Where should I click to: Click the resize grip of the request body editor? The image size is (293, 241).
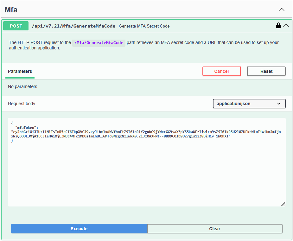[283, 204]
